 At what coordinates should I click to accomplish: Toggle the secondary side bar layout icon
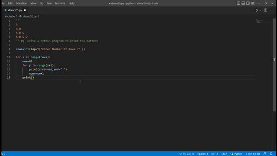(248, 3)
